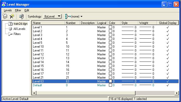Toggle Global Display checkmark for Level 2
Viewport: 181px width, 102px height.
(168, 31)
